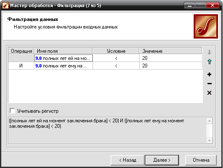Screen dimensions: 223x168
Task: Move the condition up with the cyan arrow
Action: pyautogui.click(x=210, y=62)
